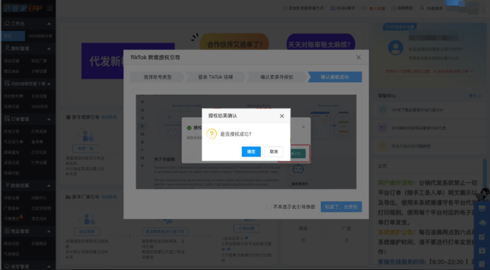Click the 工作台 home icon

click(7, 24)
